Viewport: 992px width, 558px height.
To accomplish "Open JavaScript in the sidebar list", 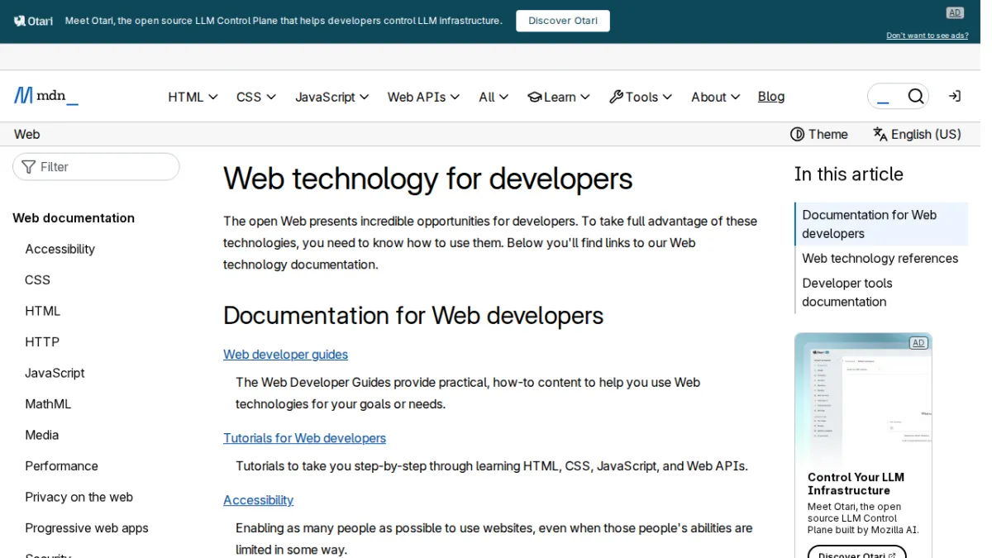I will point(55,373).
